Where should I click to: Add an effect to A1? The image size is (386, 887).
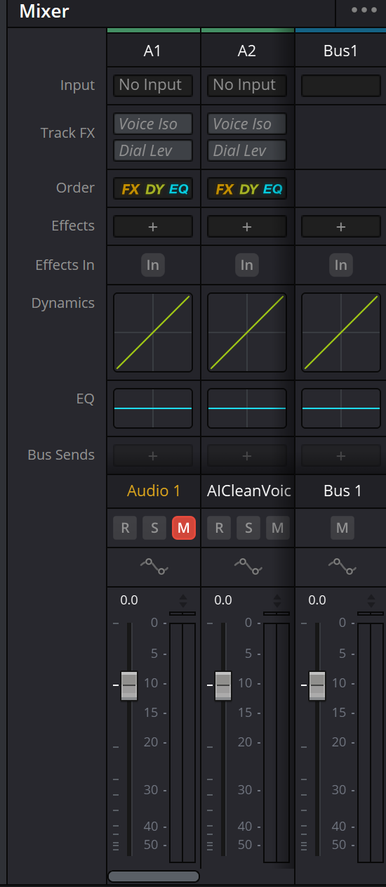[x=153, y=226]
